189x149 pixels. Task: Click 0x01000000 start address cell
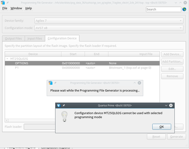click(71, 63)
